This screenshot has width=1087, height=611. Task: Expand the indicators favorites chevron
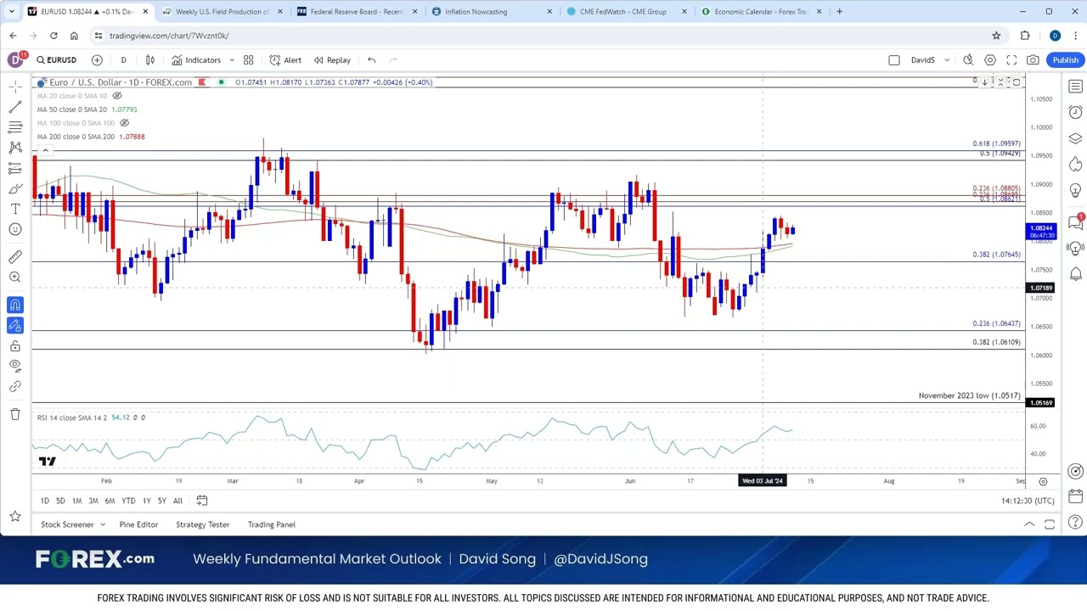tap(231, 60)
